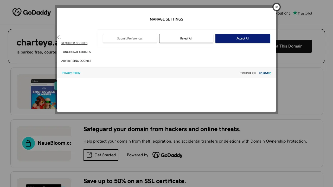This screenshot has width=333, height=187.
Task: Click the GoDaddy logo in the header
Action: 32,12
